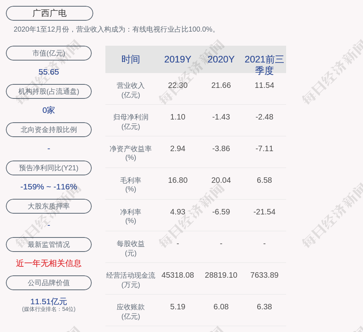The width and height of the screenshot is (363, 332).
Task: Click the 最新监管情况 pill
Action: click(49, 245)
